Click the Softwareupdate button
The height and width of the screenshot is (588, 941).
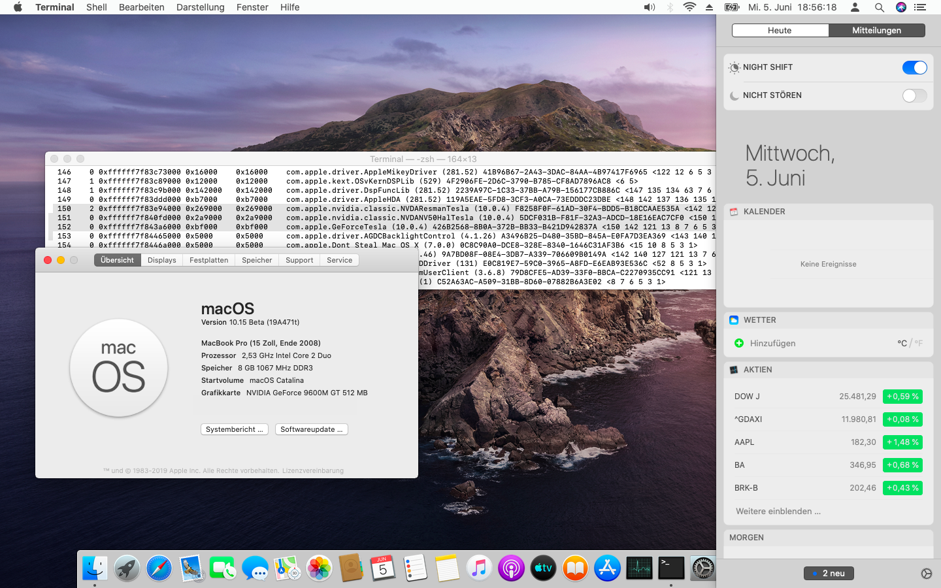pyautogui.click(x=312, y=429)
